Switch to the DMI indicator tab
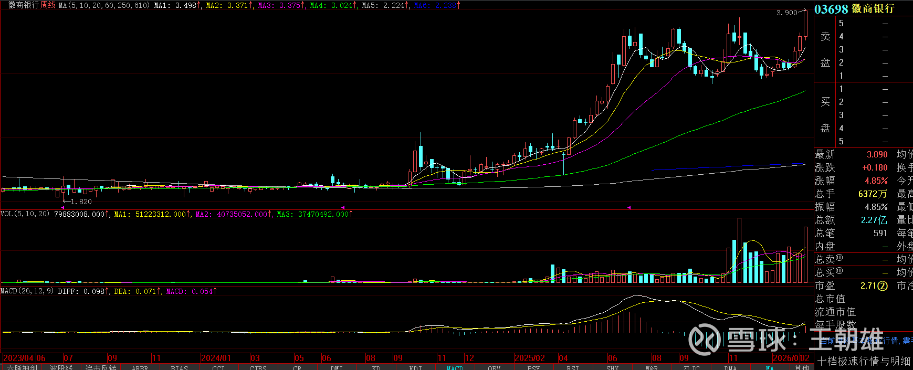913x370 pixels. (x=337, y=367)
